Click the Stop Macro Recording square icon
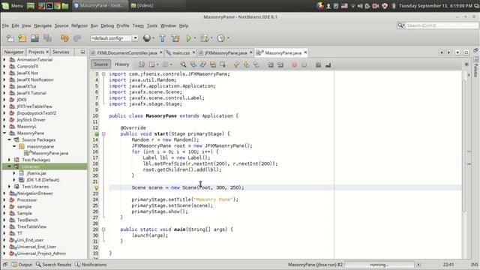This screenshot has width=480, height=270. point(304,65)
